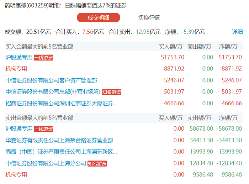The image size is (249, 184).
Task: Open the 详细 link
Action: 237,32
